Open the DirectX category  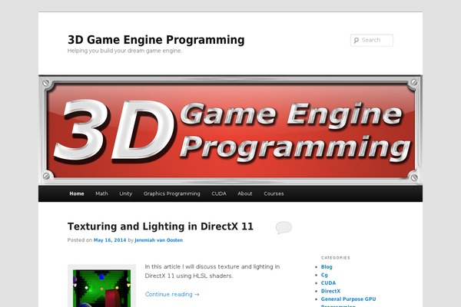click(x=330, y=291)
